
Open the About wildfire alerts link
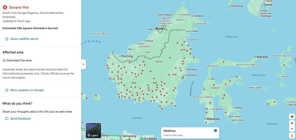coord(24,39)
